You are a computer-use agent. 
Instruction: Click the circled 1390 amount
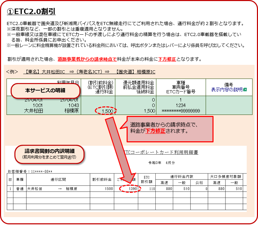pyautogui.click(x=133, y=189)
